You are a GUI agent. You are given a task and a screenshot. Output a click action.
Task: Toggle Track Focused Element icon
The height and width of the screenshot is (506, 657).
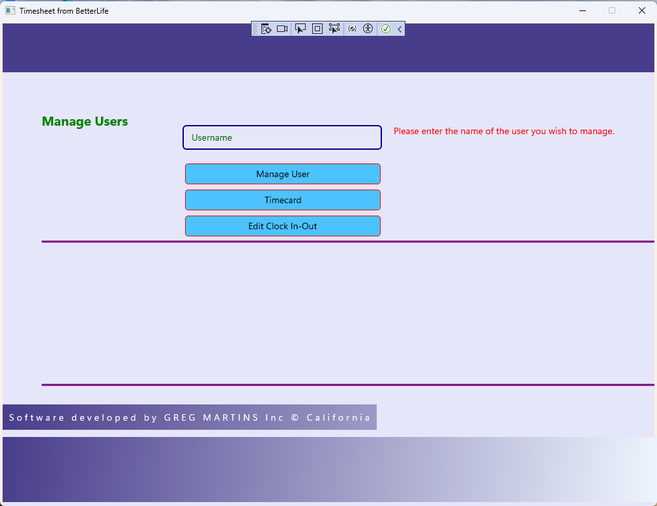(x=334, y=29)
